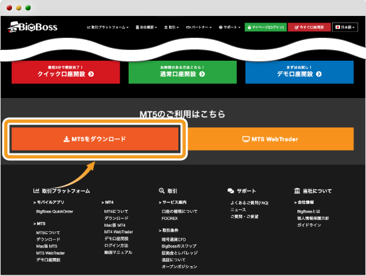Click the chart icon beside footer 取引プラットフォーム
366x276 pixels.
coord(36,191)
